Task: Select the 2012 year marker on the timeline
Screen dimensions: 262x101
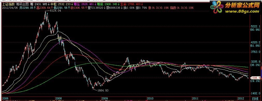Action: click(x=241, y=98)
